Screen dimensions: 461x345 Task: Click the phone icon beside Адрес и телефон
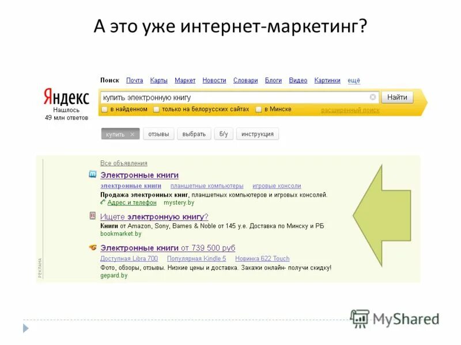pos(103,202)
